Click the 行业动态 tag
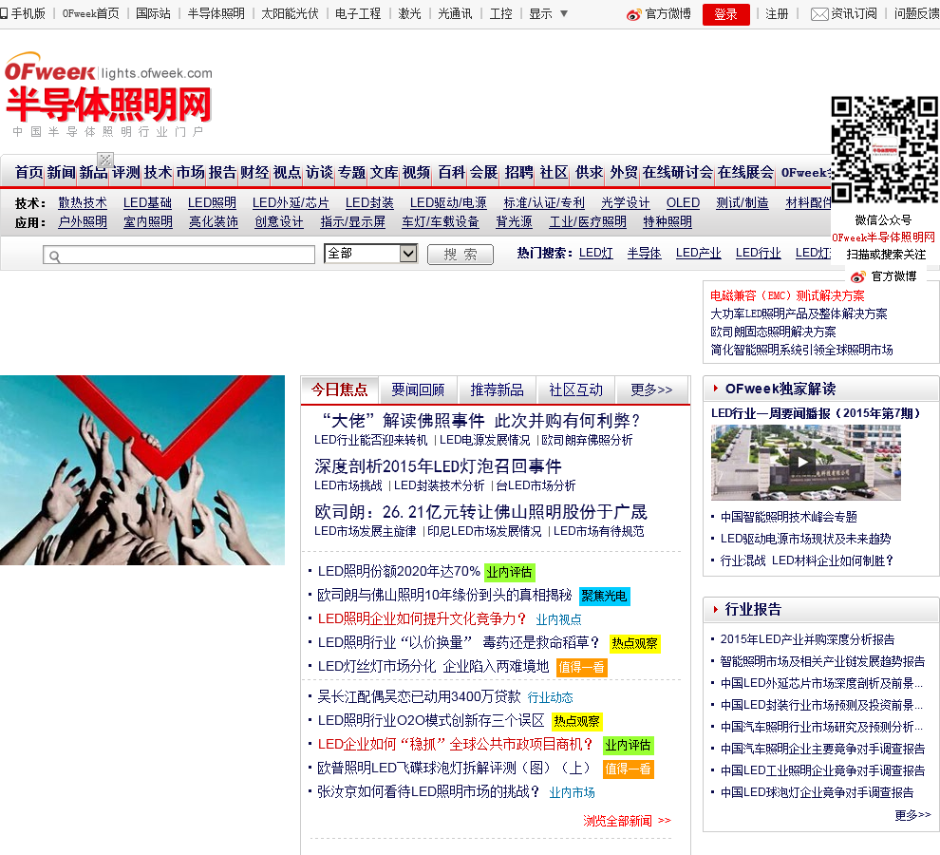Image resolution: width=940 pixels, height=855 pixels. (x=551, y=697)
